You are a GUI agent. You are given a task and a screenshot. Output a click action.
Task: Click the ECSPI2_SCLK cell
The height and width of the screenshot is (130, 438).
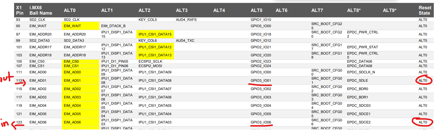click(151, 61)
